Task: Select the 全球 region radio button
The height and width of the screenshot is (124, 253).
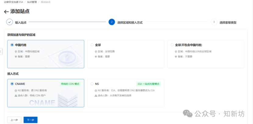Action: point(92,45)
